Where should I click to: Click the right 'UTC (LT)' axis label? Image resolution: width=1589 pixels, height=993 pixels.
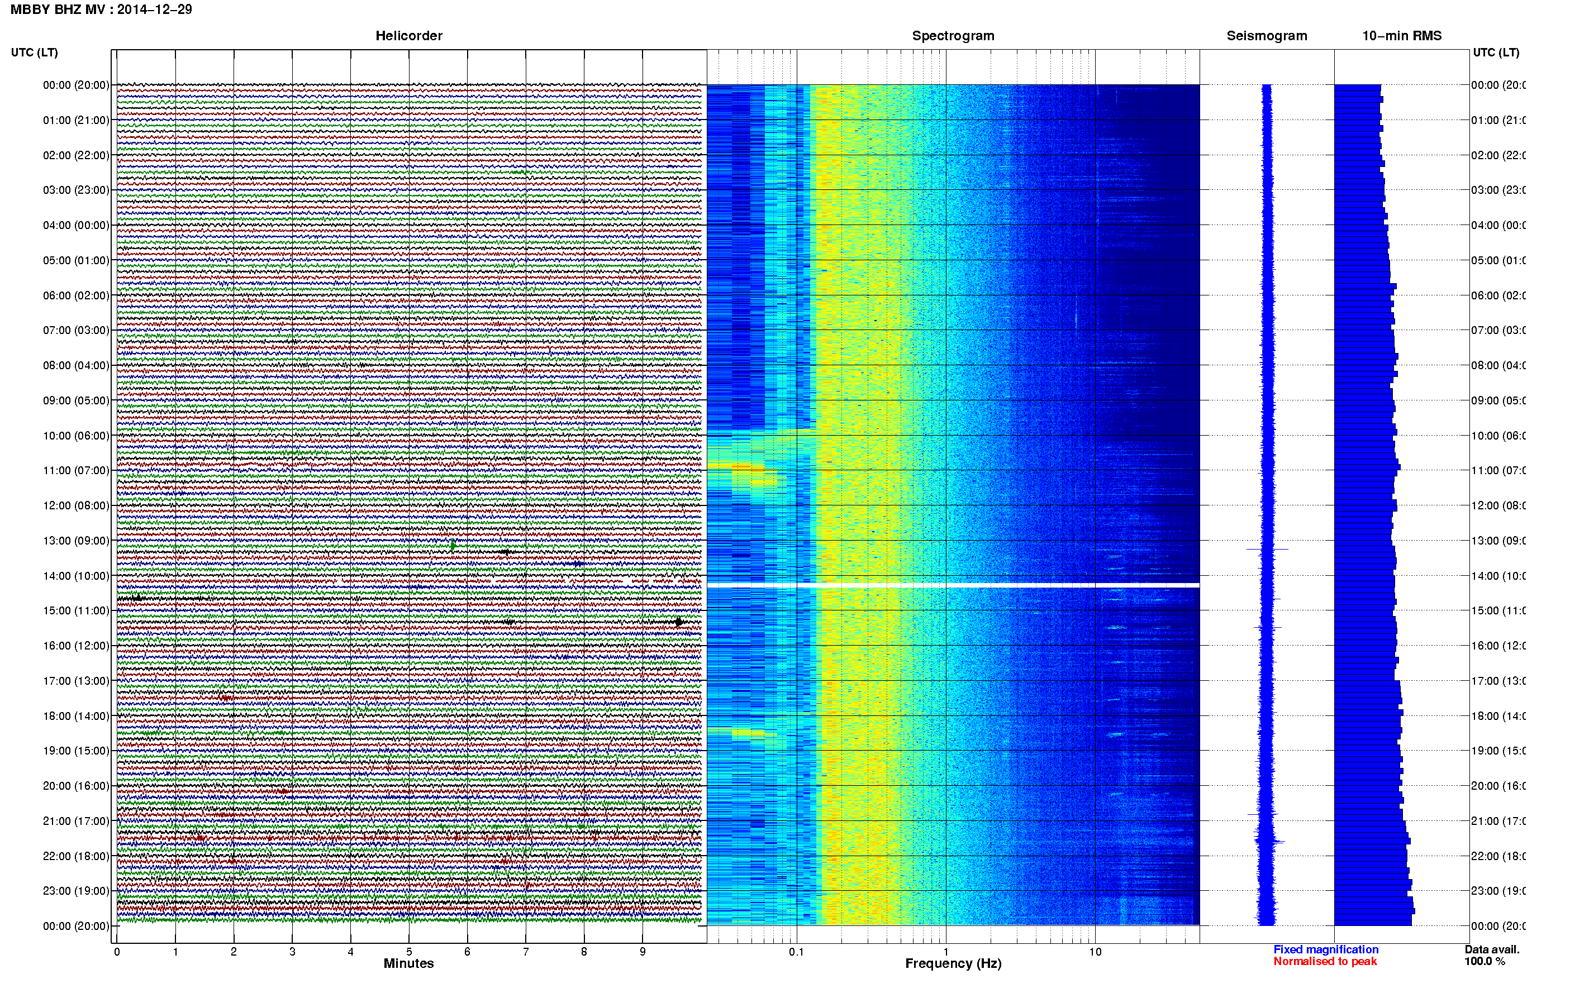1496,52
